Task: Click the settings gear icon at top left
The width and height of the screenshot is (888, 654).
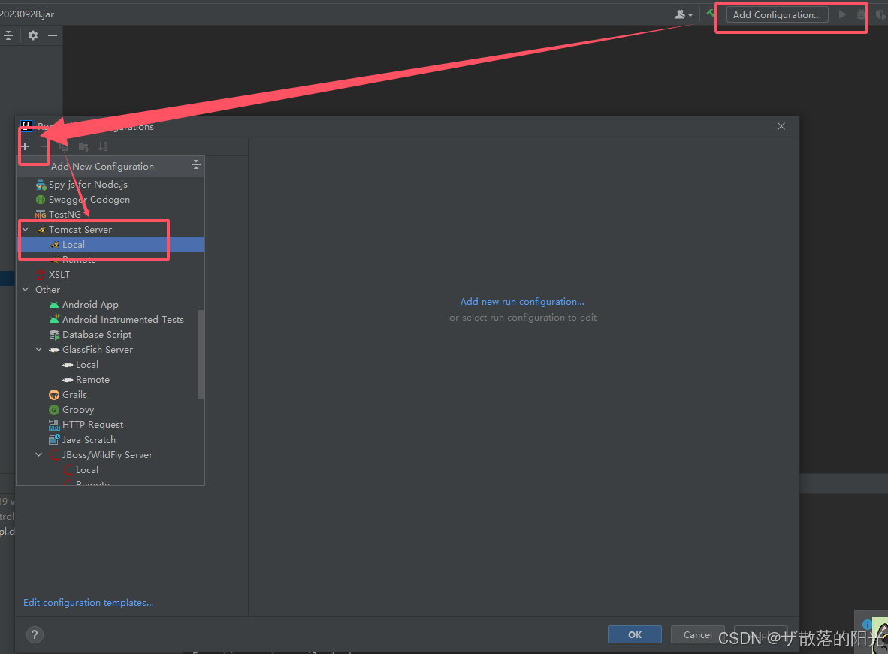Action: pos(32,35)
